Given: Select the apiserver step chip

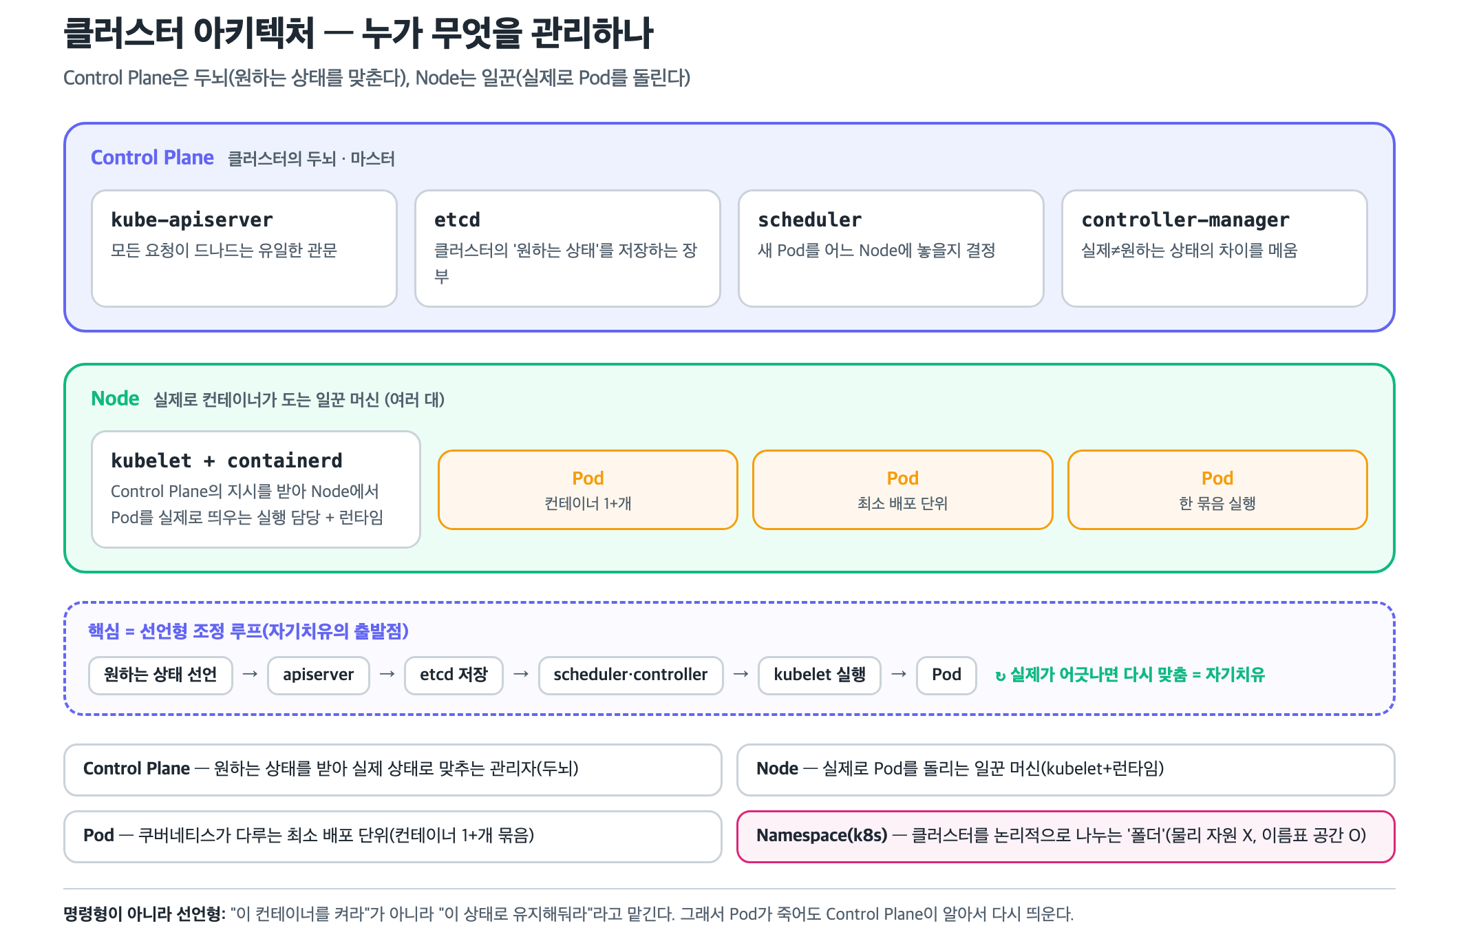Looking at the screenshot, I should (319, 675).
